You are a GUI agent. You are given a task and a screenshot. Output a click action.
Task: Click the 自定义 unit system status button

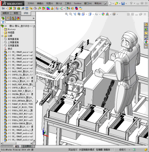pyautogui.click(x=122, y=150)
